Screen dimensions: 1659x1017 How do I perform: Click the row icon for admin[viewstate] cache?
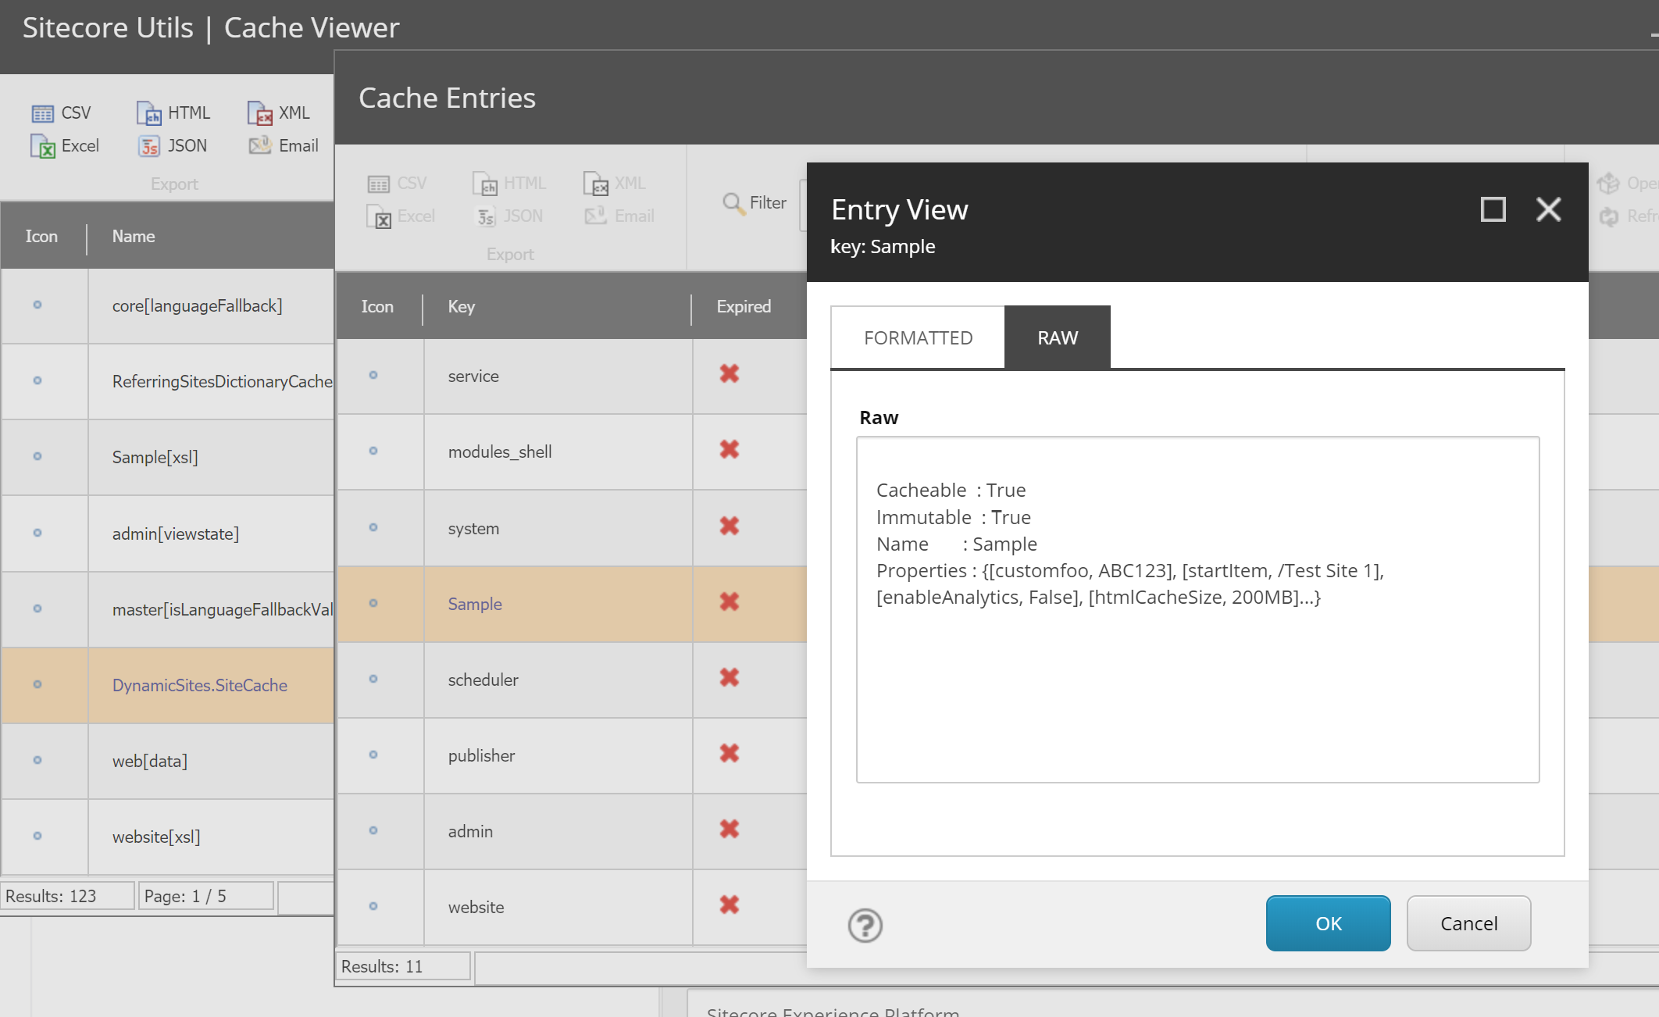pyautogui.click(x=37, y=533)
